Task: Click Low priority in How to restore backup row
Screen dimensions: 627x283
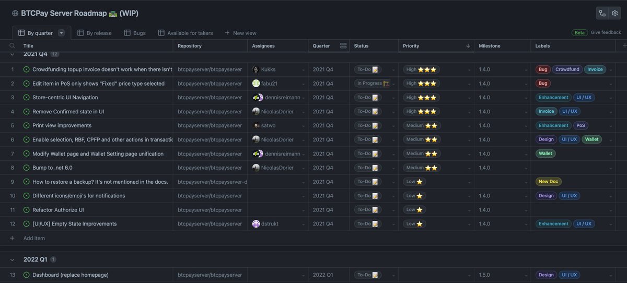Action: point(414,182)
